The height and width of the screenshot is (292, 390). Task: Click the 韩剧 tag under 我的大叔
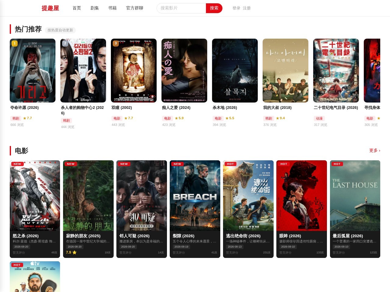(269, 118)
